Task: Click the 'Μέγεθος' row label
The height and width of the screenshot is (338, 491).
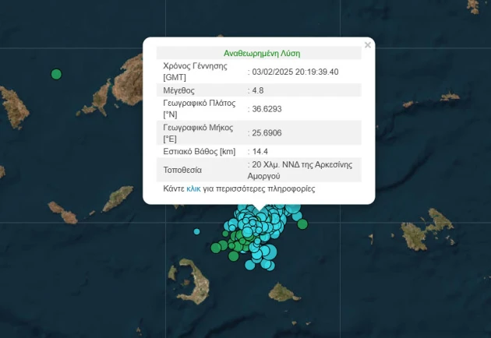Action: [x=181, y=90]
